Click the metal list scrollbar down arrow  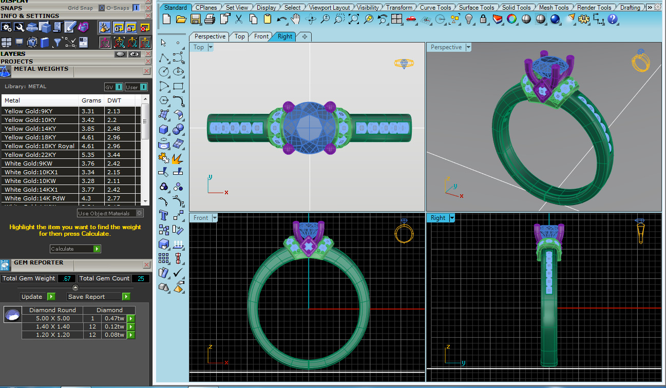145,201
